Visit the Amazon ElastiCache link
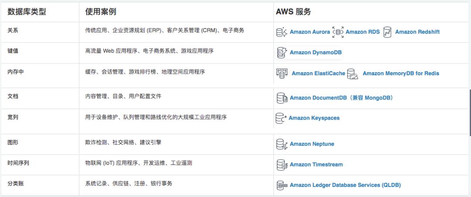The width and height of the screenshot is (471, 197). pyautogui.click(x=318, y=73)
